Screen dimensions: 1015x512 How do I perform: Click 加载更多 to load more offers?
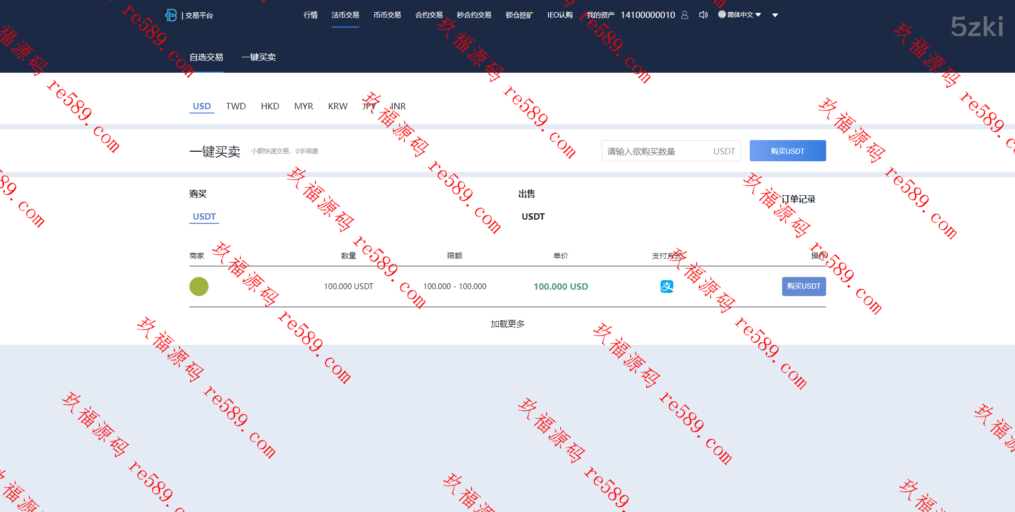click(x=507, y=324)
